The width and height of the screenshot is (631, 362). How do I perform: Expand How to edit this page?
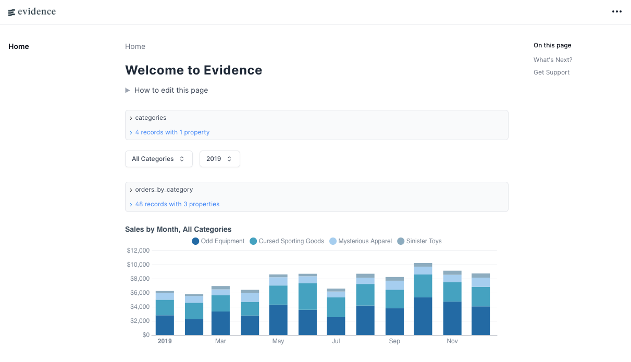coord(167,90)
